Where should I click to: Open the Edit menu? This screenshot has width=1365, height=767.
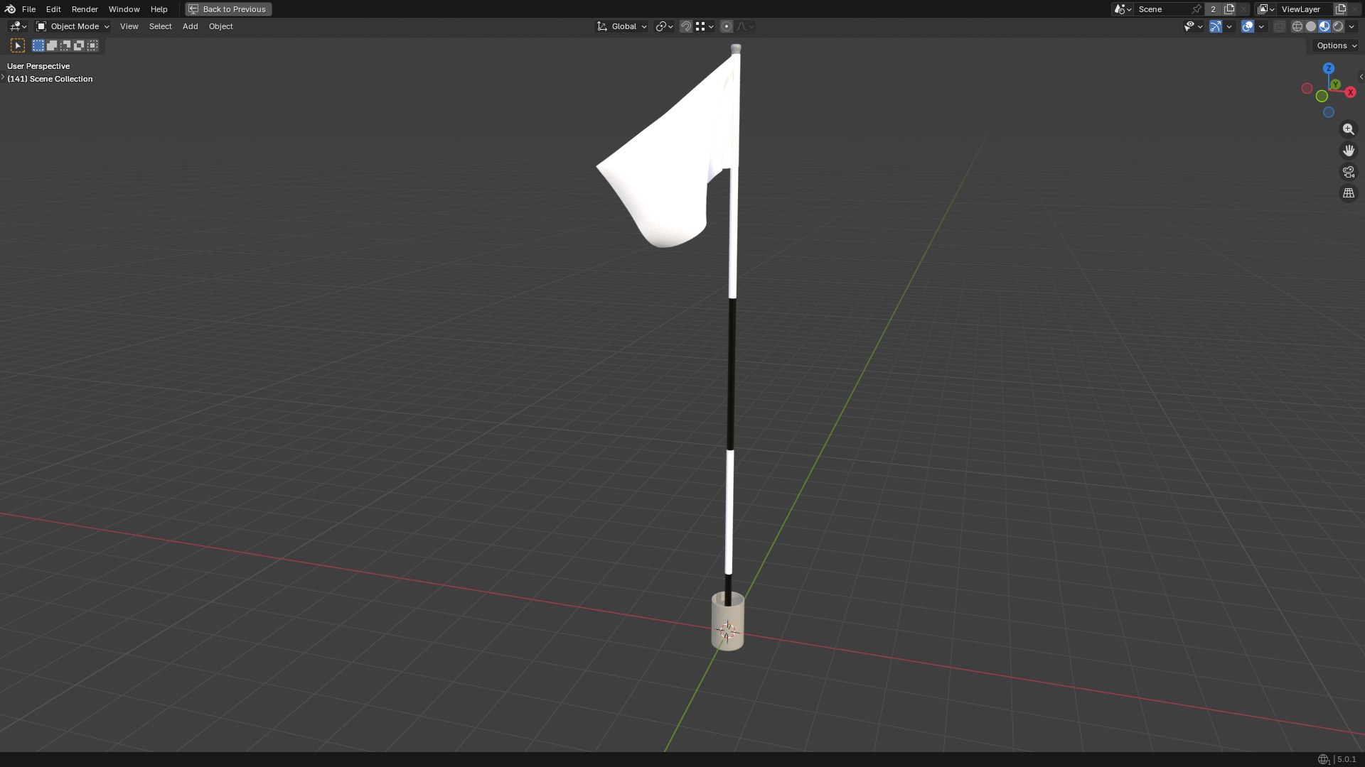[53, 9]
